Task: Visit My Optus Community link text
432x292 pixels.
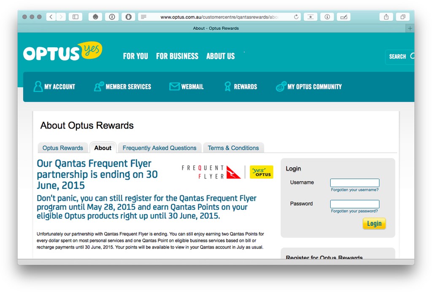Action: click(x=315, y=87)
